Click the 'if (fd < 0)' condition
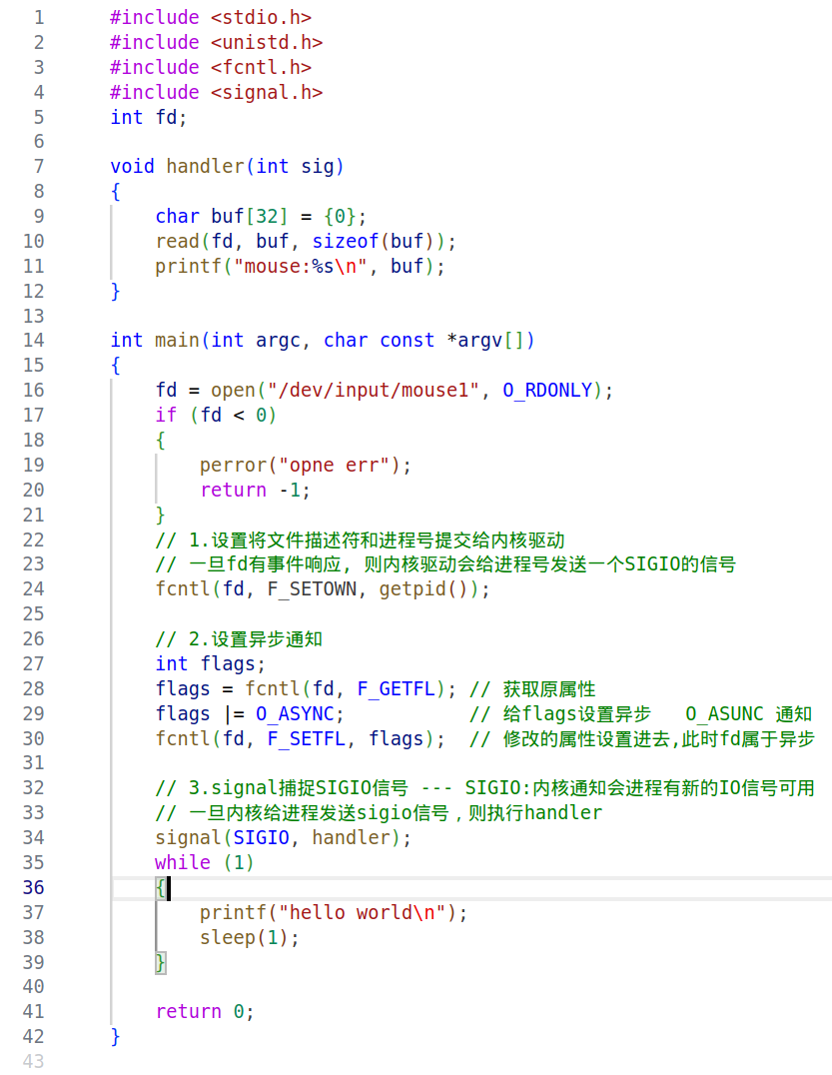 pyautogui.click(x=216, y=416)
